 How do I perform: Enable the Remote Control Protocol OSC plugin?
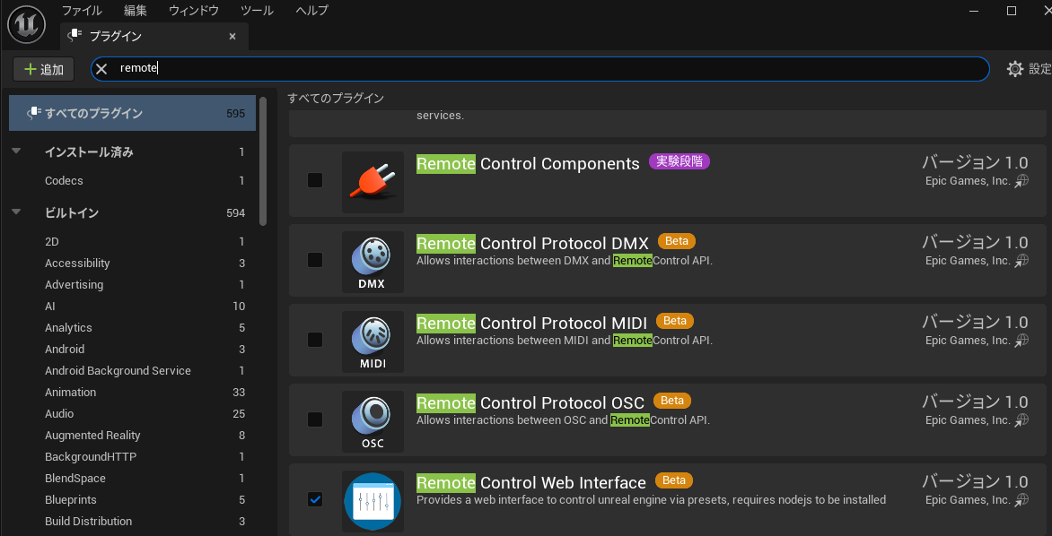(x=314, y=419)
